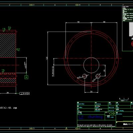Select the left 58 dimension text
This screenshot has height=133, width=133.
tap(78, 22)
